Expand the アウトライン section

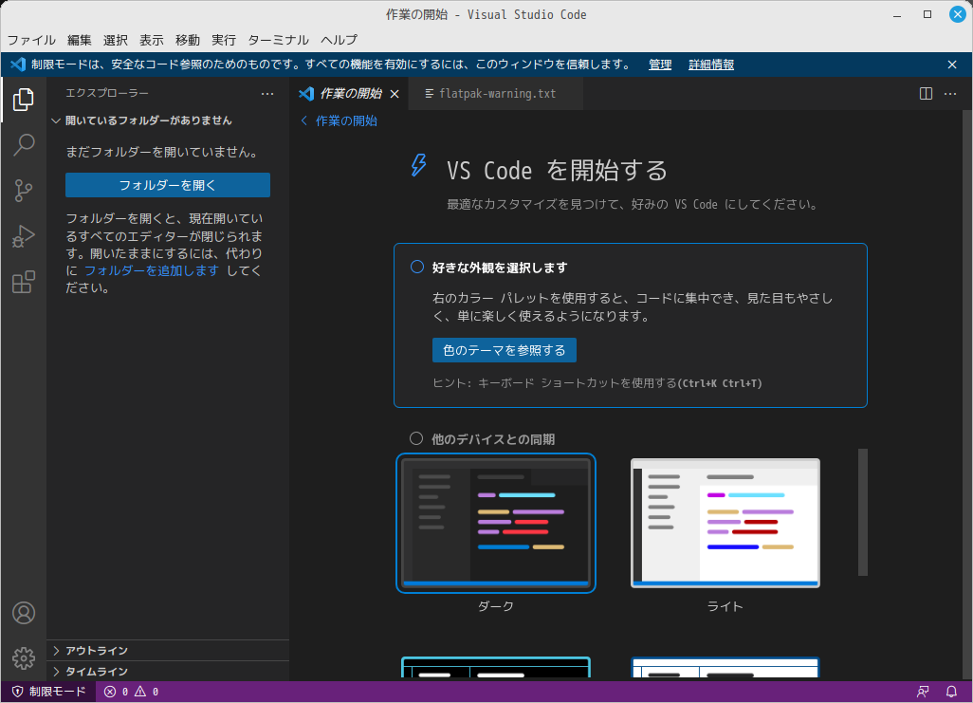[x=168, y=650]
